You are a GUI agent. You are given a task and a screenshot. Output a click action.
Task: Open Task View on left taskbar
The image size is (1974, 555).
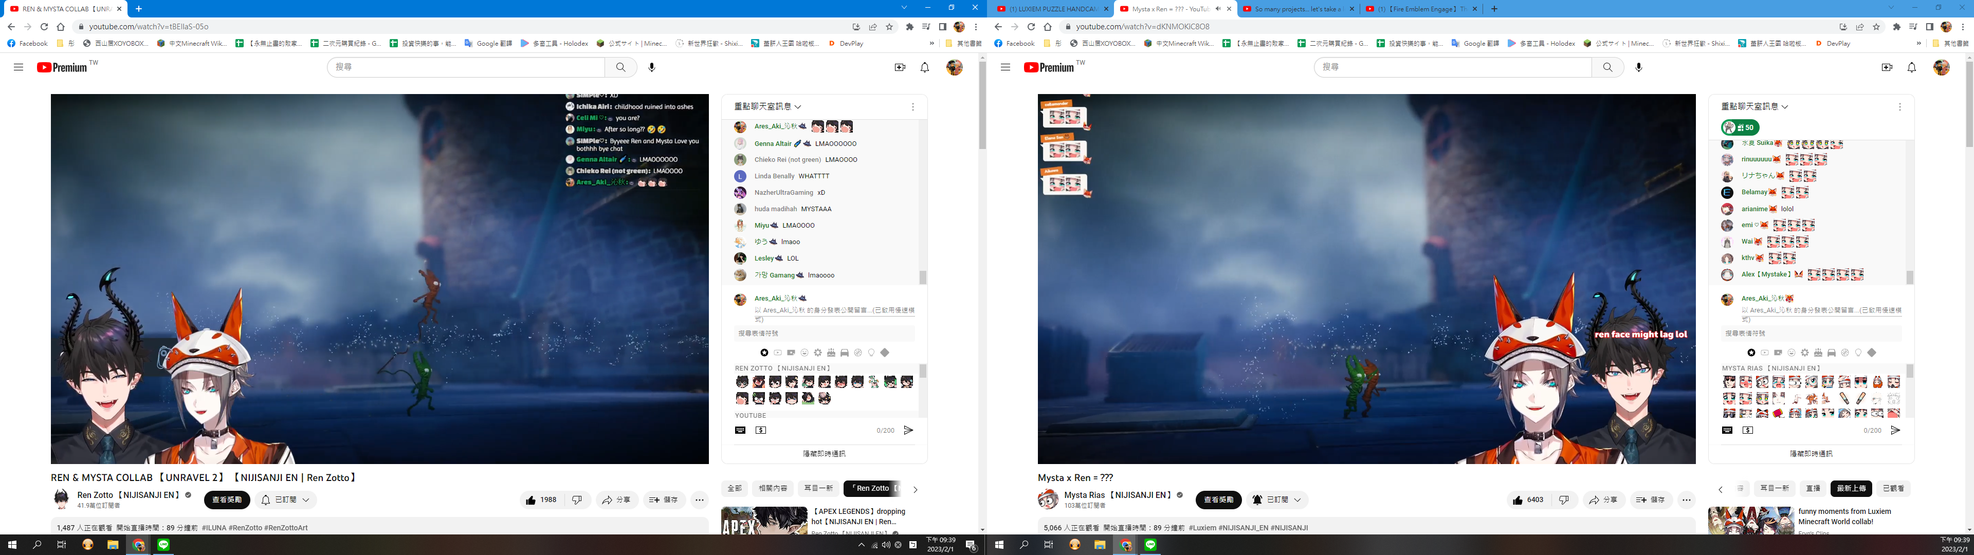pyautogui.click(x=61, y=544)
